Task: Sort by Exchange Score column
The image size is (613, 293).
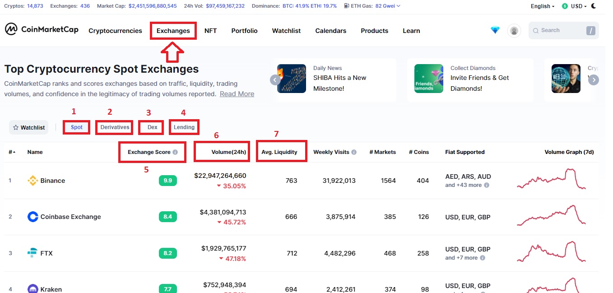Action: pos(149,152)
